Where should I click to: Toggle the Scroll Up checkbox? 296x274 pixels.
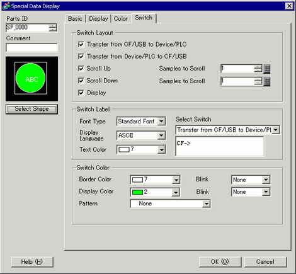(81, 69)
